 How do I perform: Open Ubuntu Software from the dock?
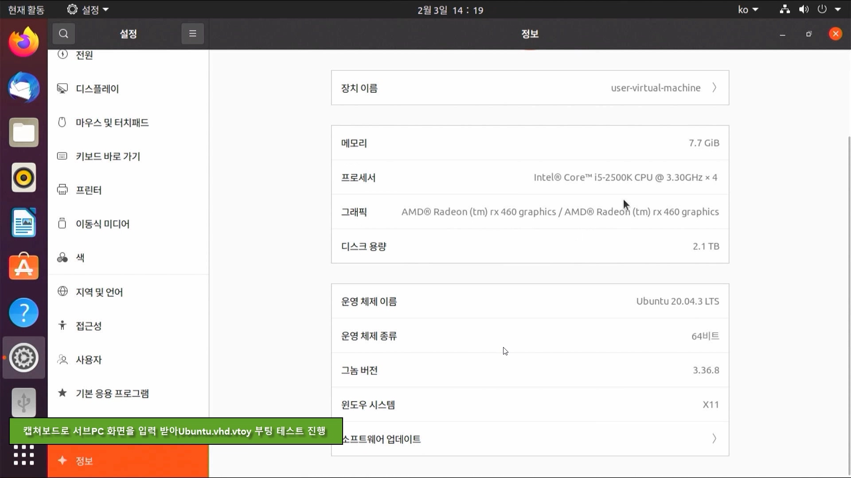(x=23, y=267)
